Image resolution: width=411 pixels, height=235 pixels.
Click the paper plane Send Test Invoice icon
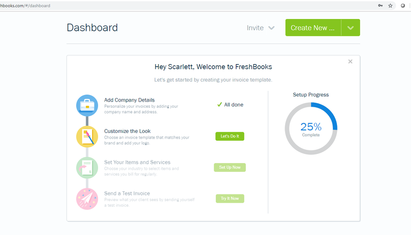point(87,199)
